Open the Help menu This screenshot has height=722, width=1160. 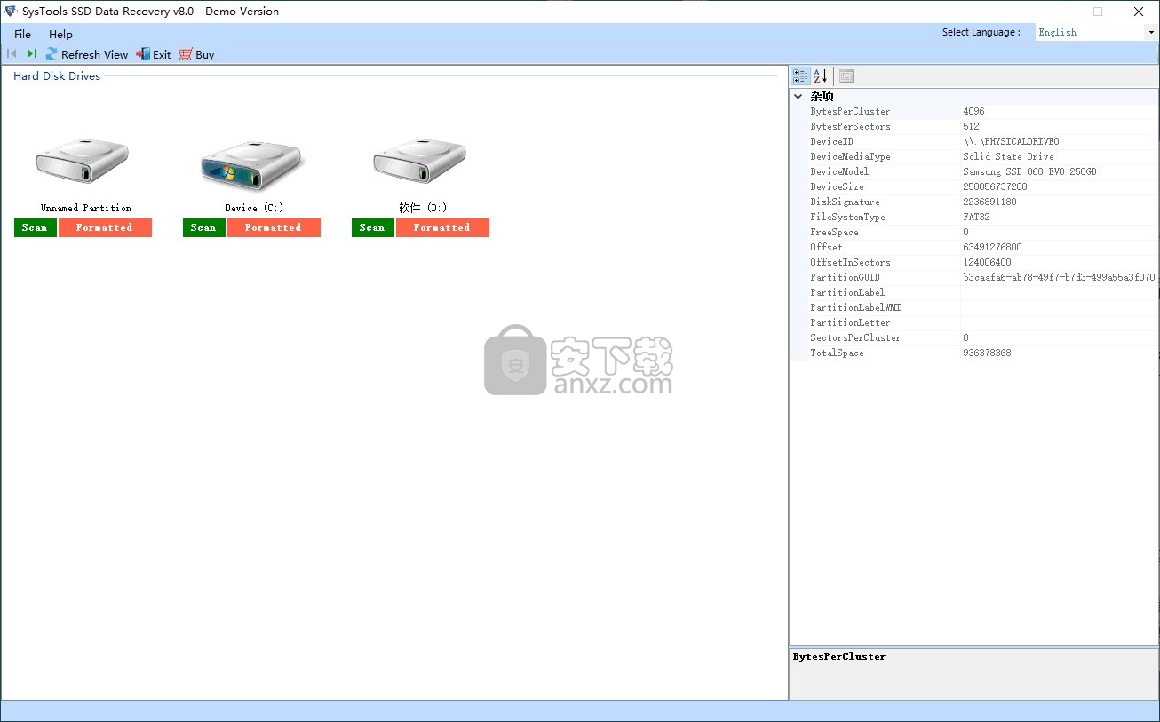pos(60,34)
